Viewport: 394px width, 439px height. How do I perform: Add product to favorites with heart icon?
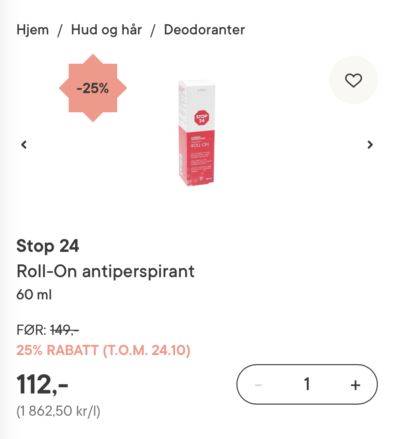(353, 80)
